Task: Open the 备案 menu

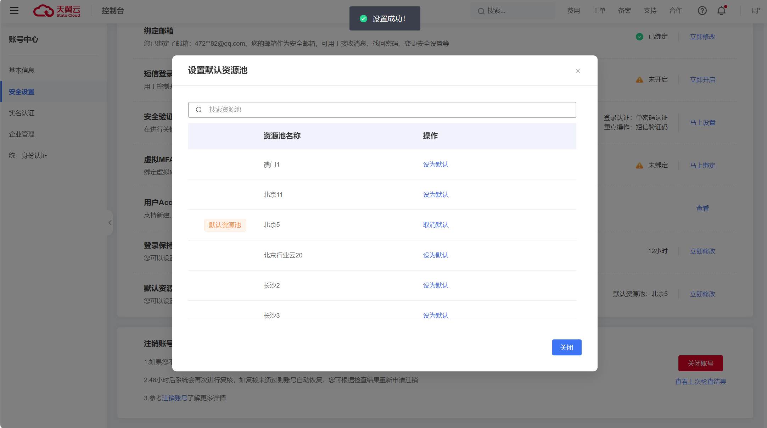Action: pos(625,11)
